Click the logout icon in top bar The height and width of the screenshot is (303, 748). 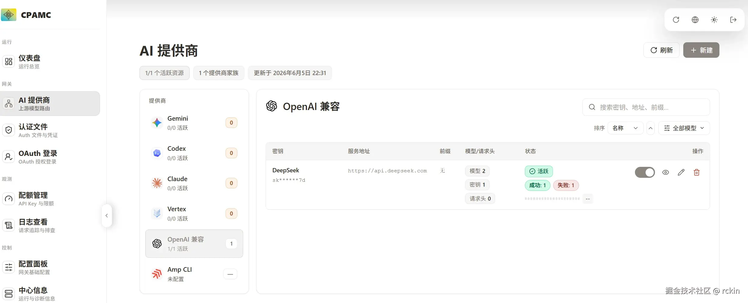pyautogui.click(x=733, y=20)
